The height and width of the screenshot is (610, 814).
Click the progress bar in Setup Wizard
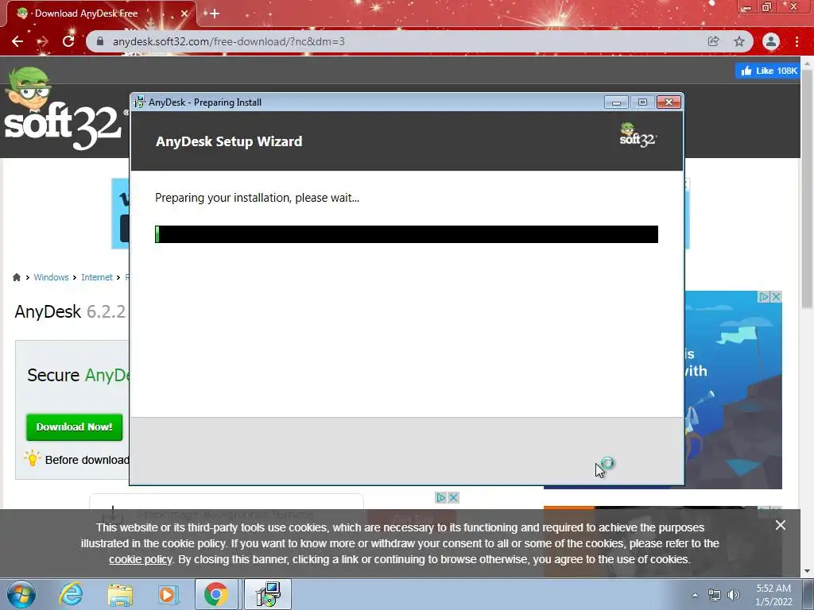(406, 234)
